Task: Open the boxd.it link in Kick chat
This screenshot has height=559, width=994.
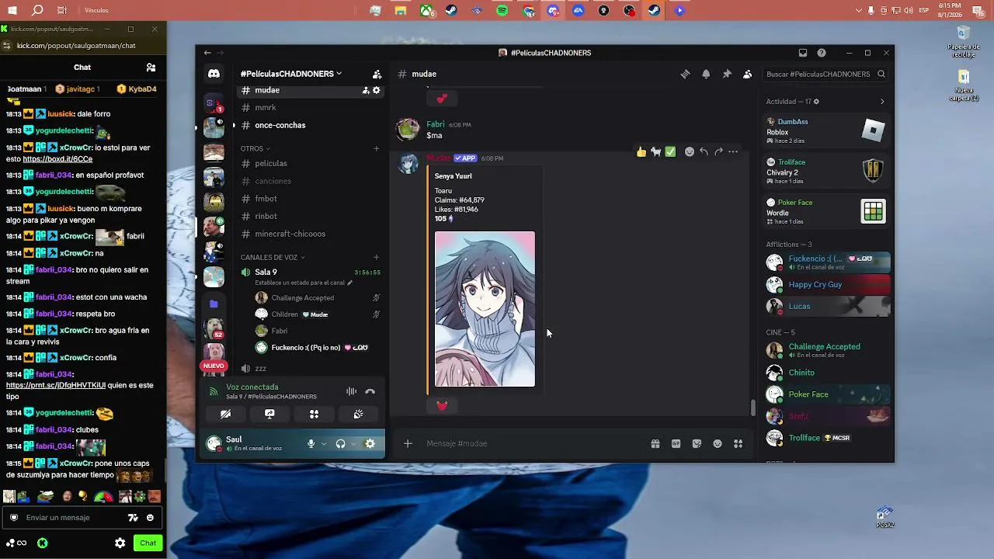Action: (57, 159)
